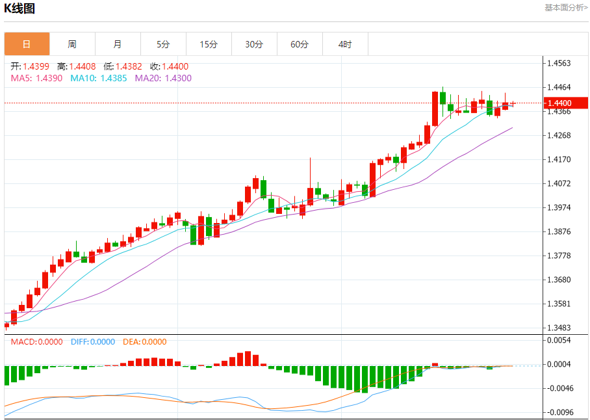Viewport: 590px width, 420px height.
Task: Click the MA5: 1.4390 indicator label
Action: tap(36, 78)
